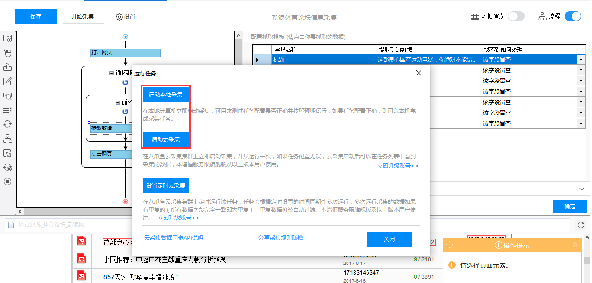Click the hot icon beside 小同推荐 row

coord(82,259)
